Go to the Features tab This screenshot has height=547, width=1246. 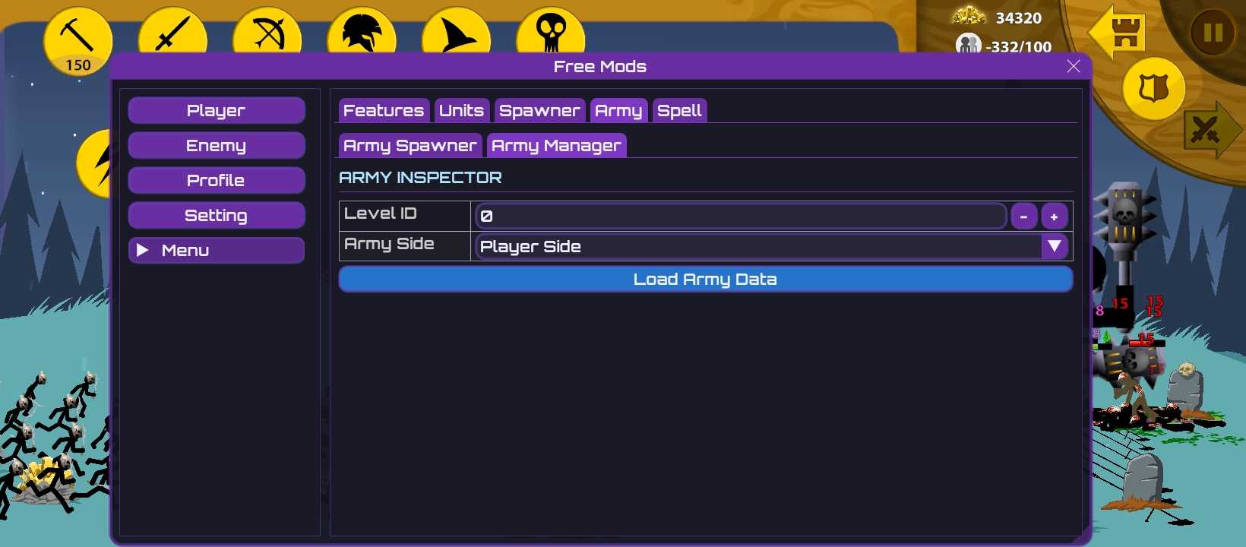384,111
